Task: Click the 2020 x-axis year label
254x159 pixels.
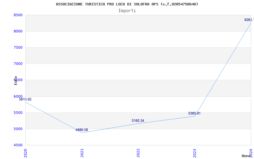Action: [25, 153]
